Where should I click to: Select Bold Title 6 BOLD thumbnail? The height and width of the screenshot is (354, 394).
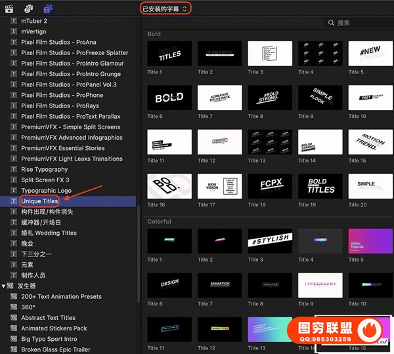169,98
